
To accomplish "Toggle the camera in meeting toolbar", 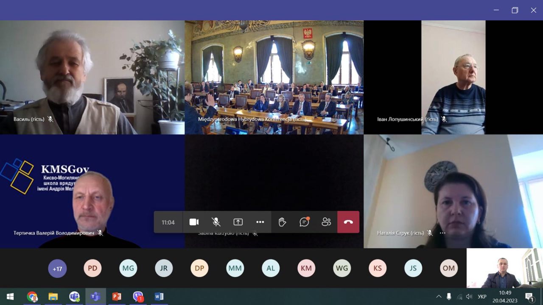I will coord(194,222).
